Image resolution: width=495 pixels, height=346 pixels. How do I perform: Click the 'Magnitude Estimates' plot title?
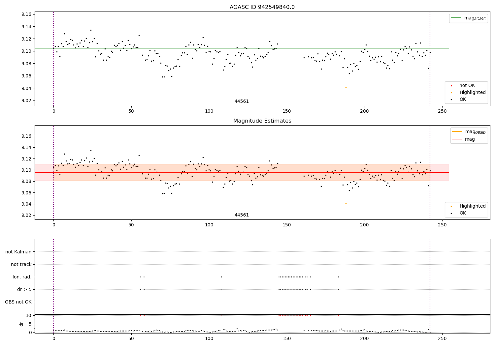point(262,121)
